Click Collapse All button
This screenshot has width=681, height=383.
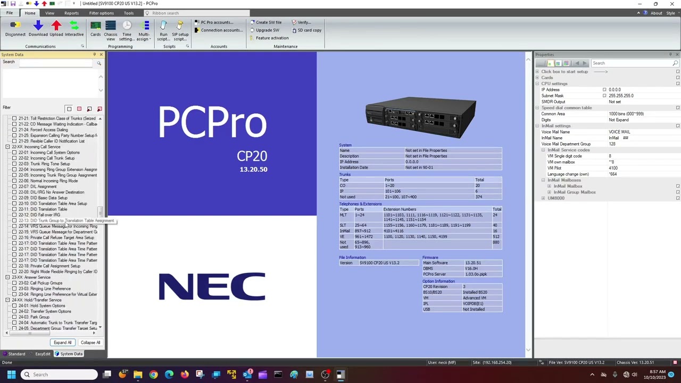click(x=90, y=343)
